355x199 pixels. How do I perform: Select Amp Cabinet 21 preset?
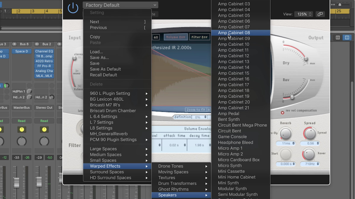pos(241,108)
